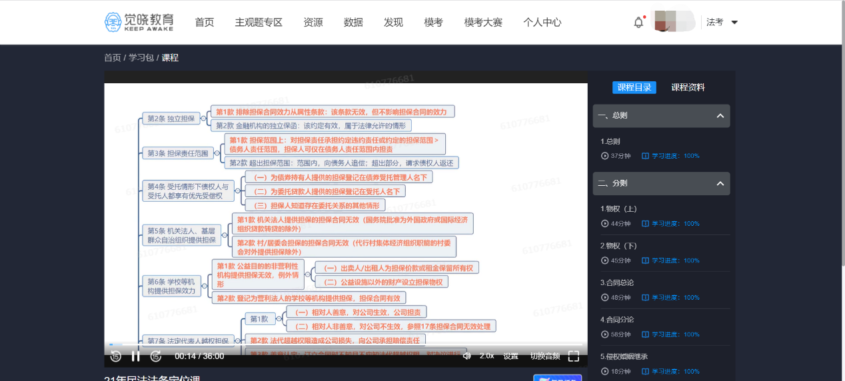Open the 法考 dropdown arrow
845x381 pixels.
pyautogui.click(x=734, y=23)
